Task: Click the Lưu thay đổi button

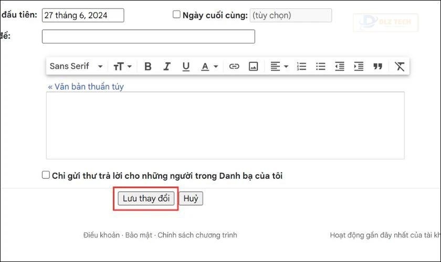Action: [146, 199]
